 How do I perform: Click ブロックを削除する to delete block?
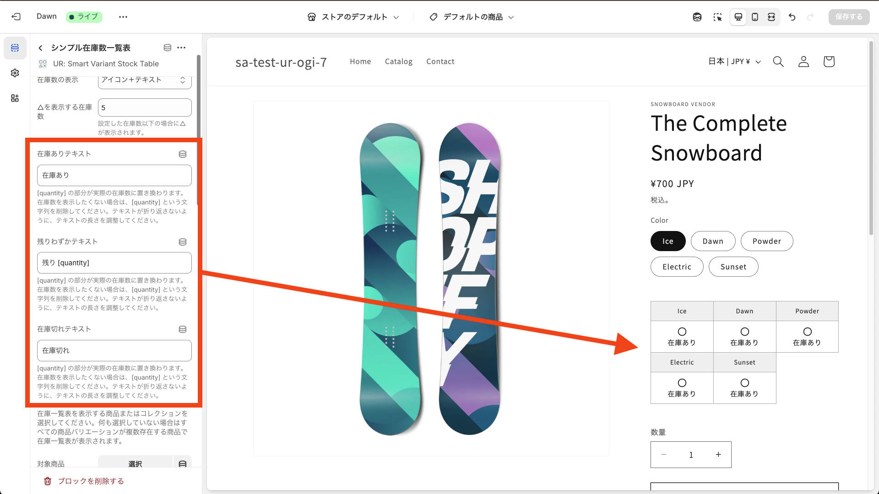pos(84,481)
